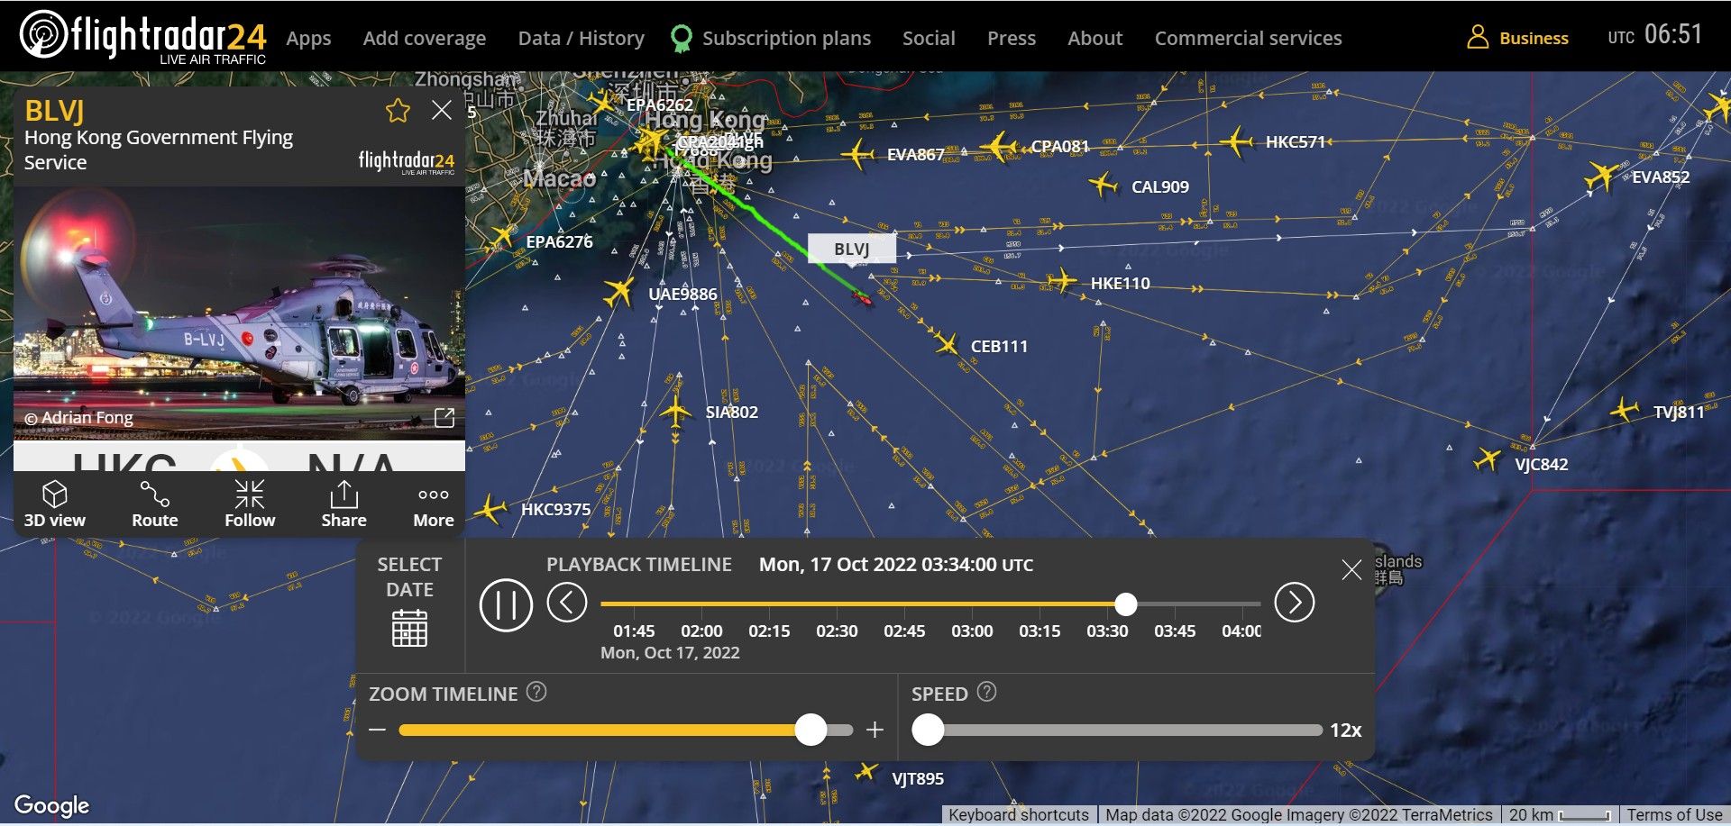This screenshot has width=1731, height=826.
Task: Decrease timeline zoom with minus
Action: (378, 730)
